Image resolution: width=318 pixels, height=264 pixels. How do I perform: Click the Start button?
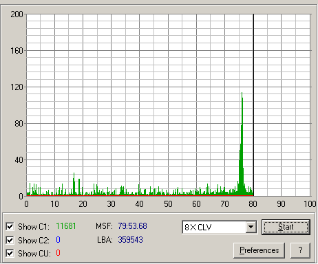click(x=286, y=227)
